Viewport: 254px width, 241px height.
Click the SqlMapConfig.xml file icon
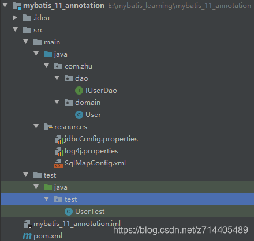coord(58,163)
